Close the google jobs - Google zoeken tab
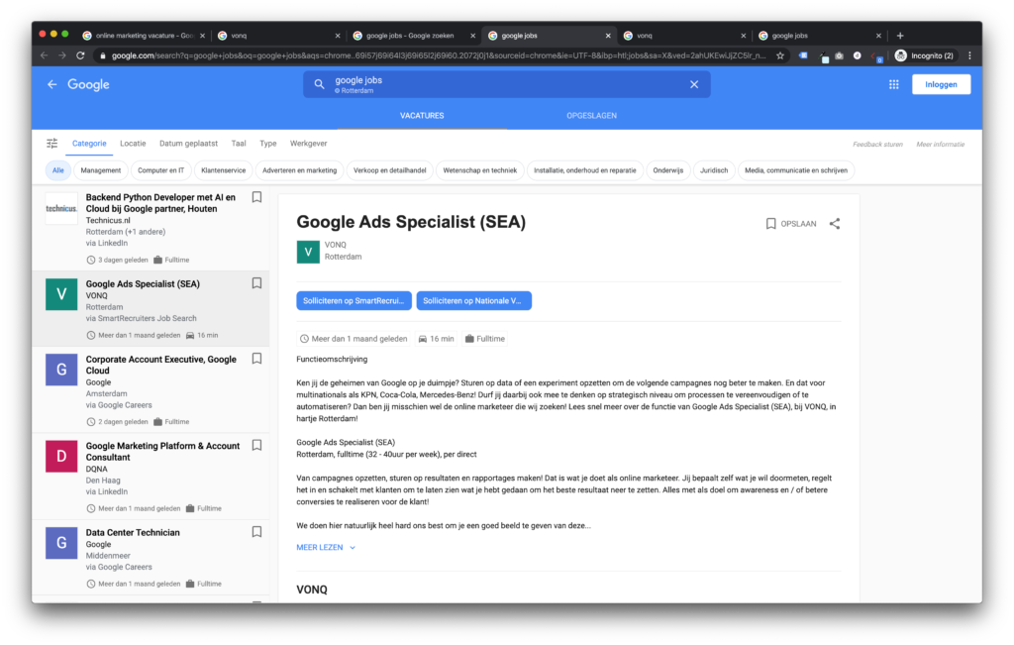Screen dimensions: 1014x645 click(x=472, y=36)
